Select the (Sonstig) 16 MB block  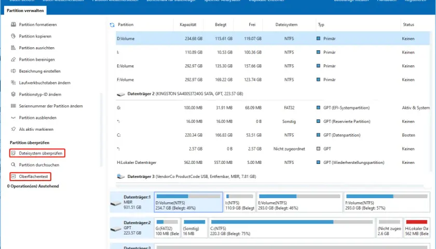coord(194,228)
